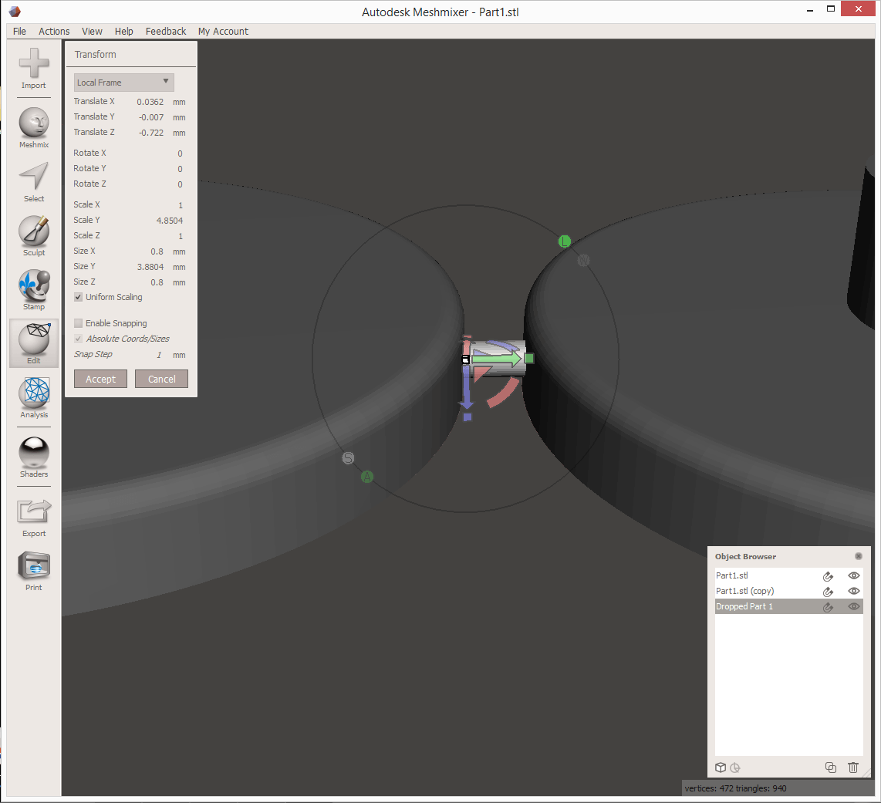Click the duplicate object icon in Object Browser

tap(830, 768)
